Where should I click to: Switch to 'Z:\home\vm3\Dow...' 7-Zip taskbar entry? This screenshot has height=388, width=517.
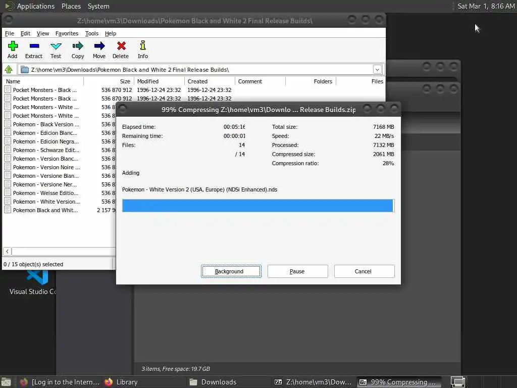tap(313, 382)
